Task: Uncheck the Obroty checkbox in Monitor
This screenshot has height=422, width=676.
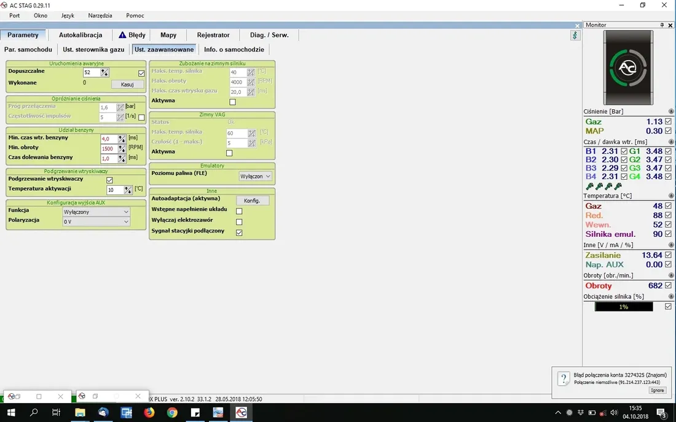Action: (668, 285)
